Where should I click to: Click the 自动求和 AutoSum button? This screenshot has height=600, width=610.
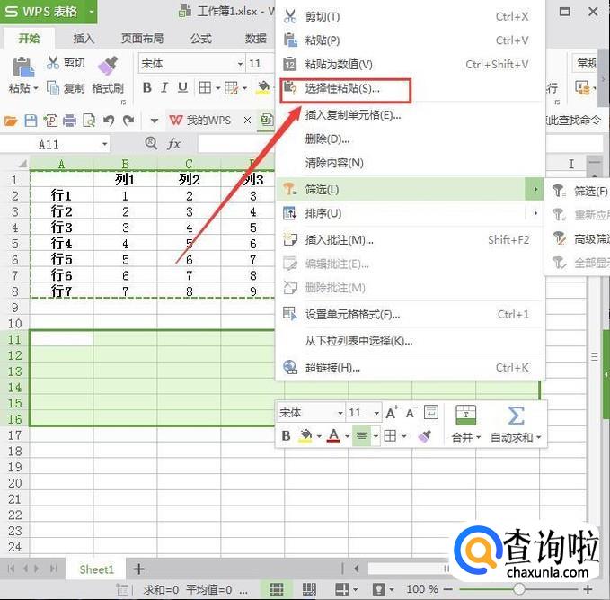click(x=516, y=424)
